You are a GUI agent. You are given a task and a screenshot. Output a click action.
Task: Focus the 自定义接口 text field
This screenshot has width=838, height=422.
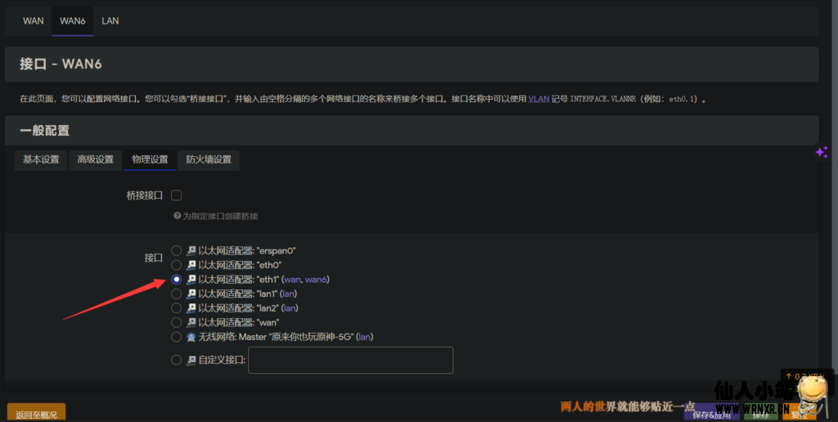[350, 360]
